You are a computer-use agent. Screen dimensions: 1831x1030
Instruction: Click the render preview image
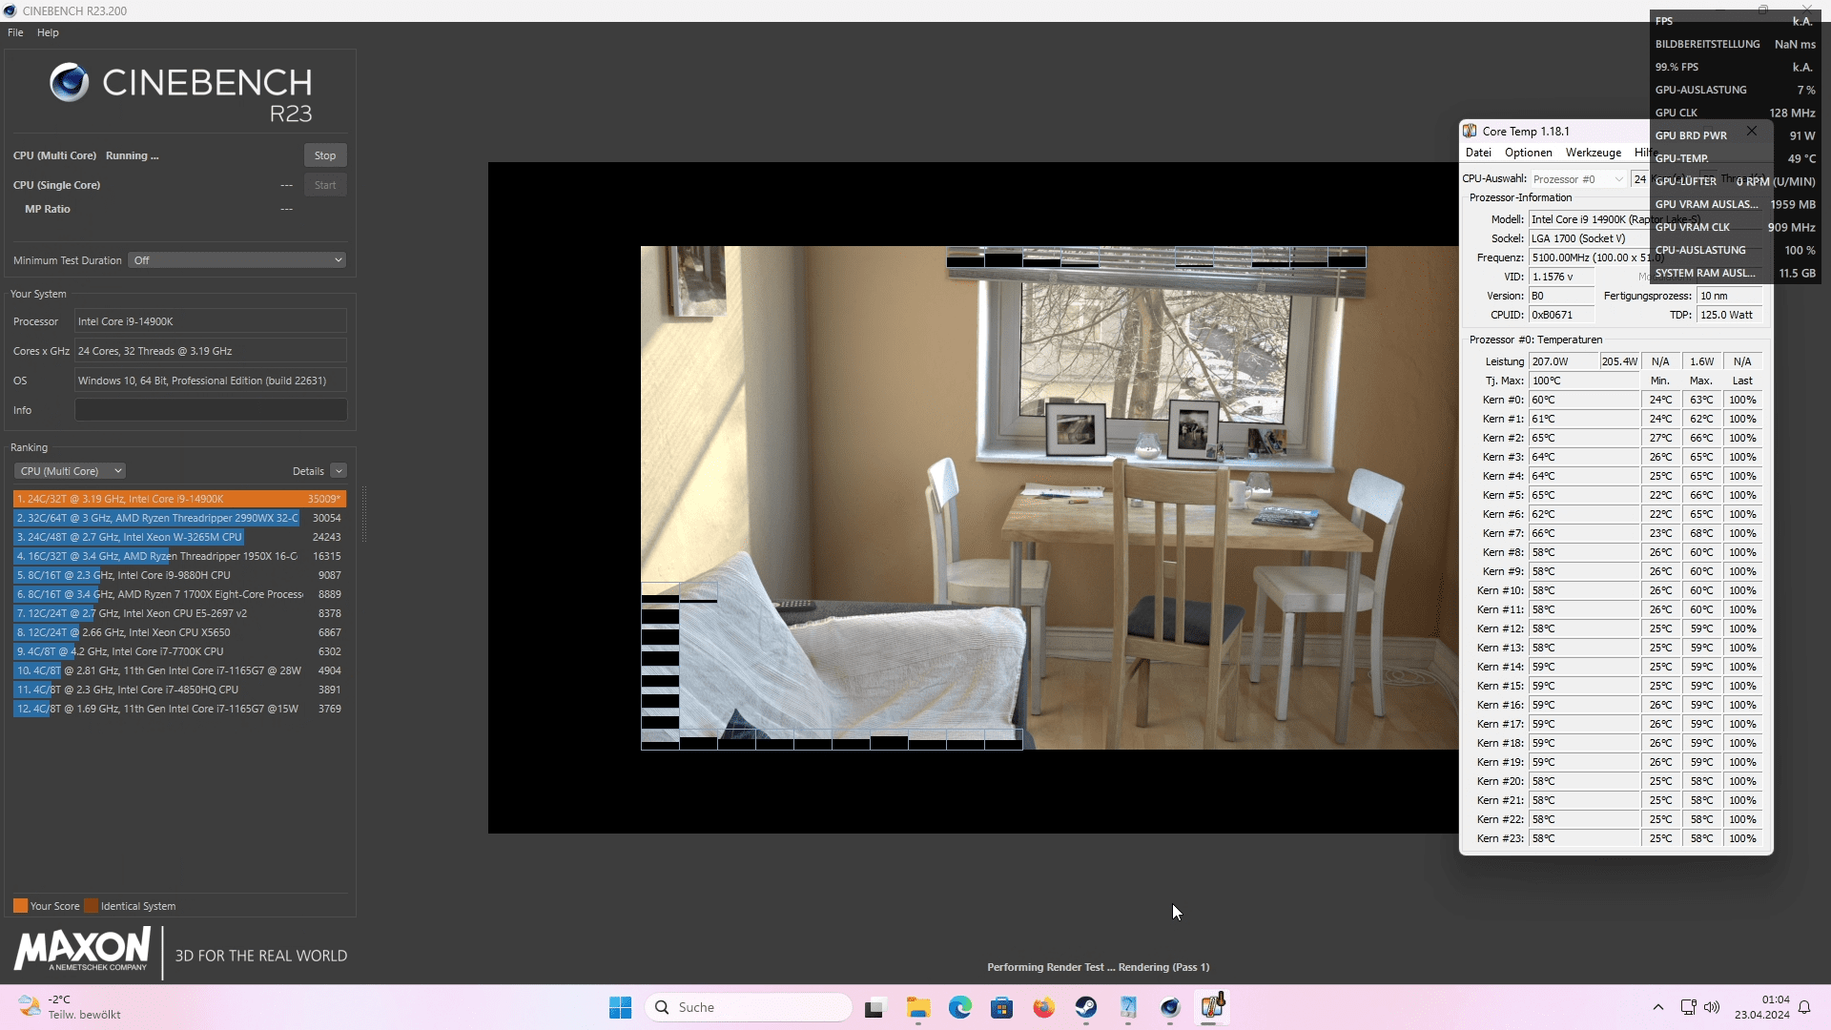[x=1049, y=498]
